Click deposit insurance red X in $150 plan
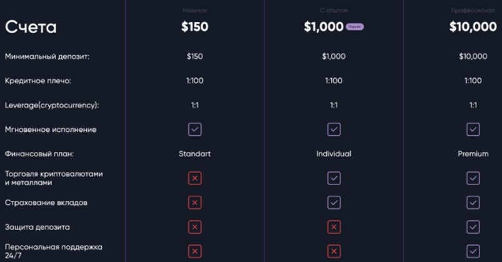This screenshot has height=262, width=502. coord(194,203)
